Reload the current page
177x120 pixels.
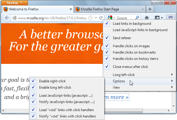[x=101, y=18]
